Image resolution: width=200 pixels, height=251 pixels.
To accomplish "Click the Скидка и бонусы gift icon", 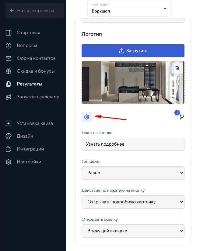I will click(9, 71).
